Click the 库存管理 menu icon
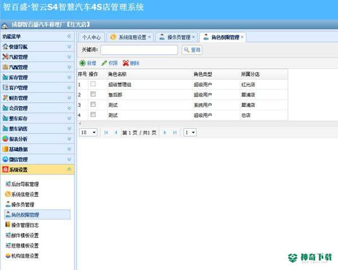338x270 pixels. (x=5, y=77)
